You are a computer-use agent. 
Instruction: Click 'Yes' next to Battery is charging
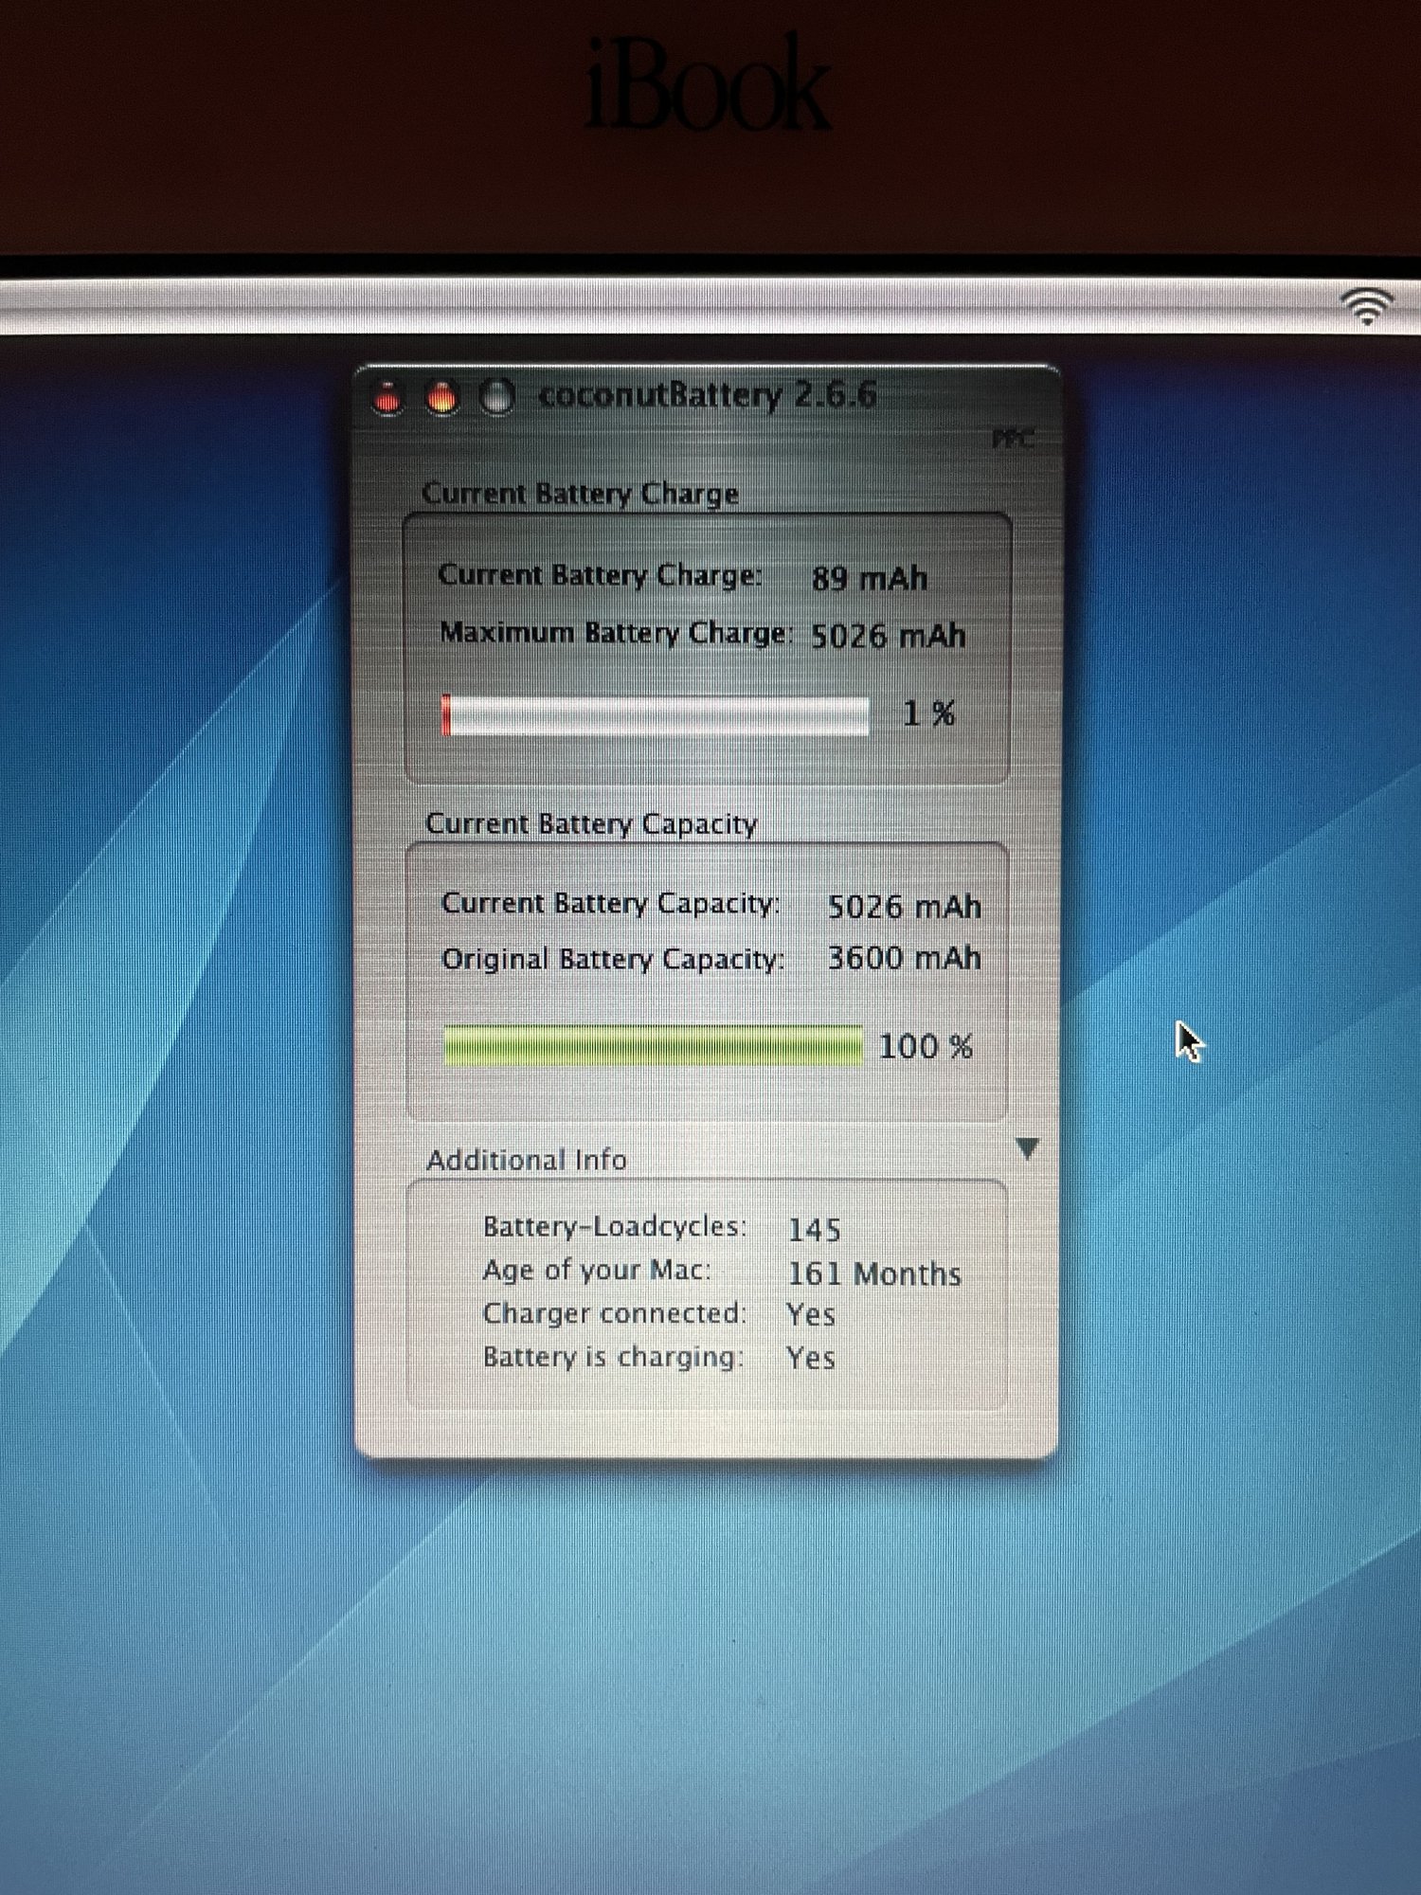pos(811,1358)
